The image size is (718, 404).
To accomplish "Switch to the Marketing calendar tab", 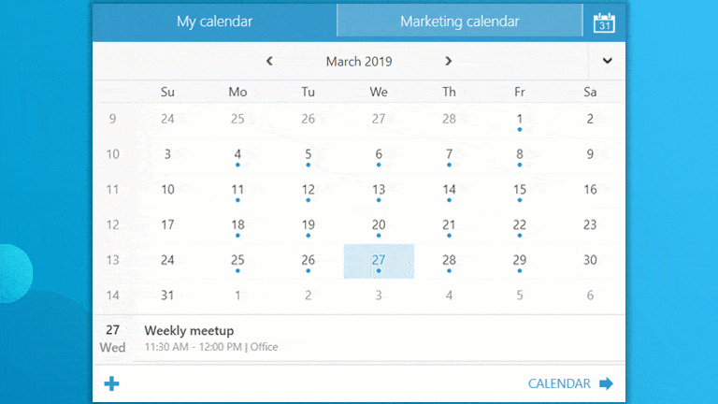I will tap(460, 22).
